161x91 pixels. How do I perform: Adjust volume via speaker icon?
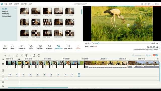pyautogui.click(x=157, y=43)
